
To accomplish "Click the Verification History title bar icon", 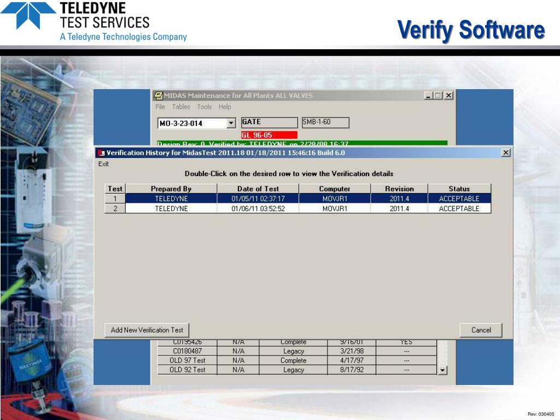I will tap(101, 153).
